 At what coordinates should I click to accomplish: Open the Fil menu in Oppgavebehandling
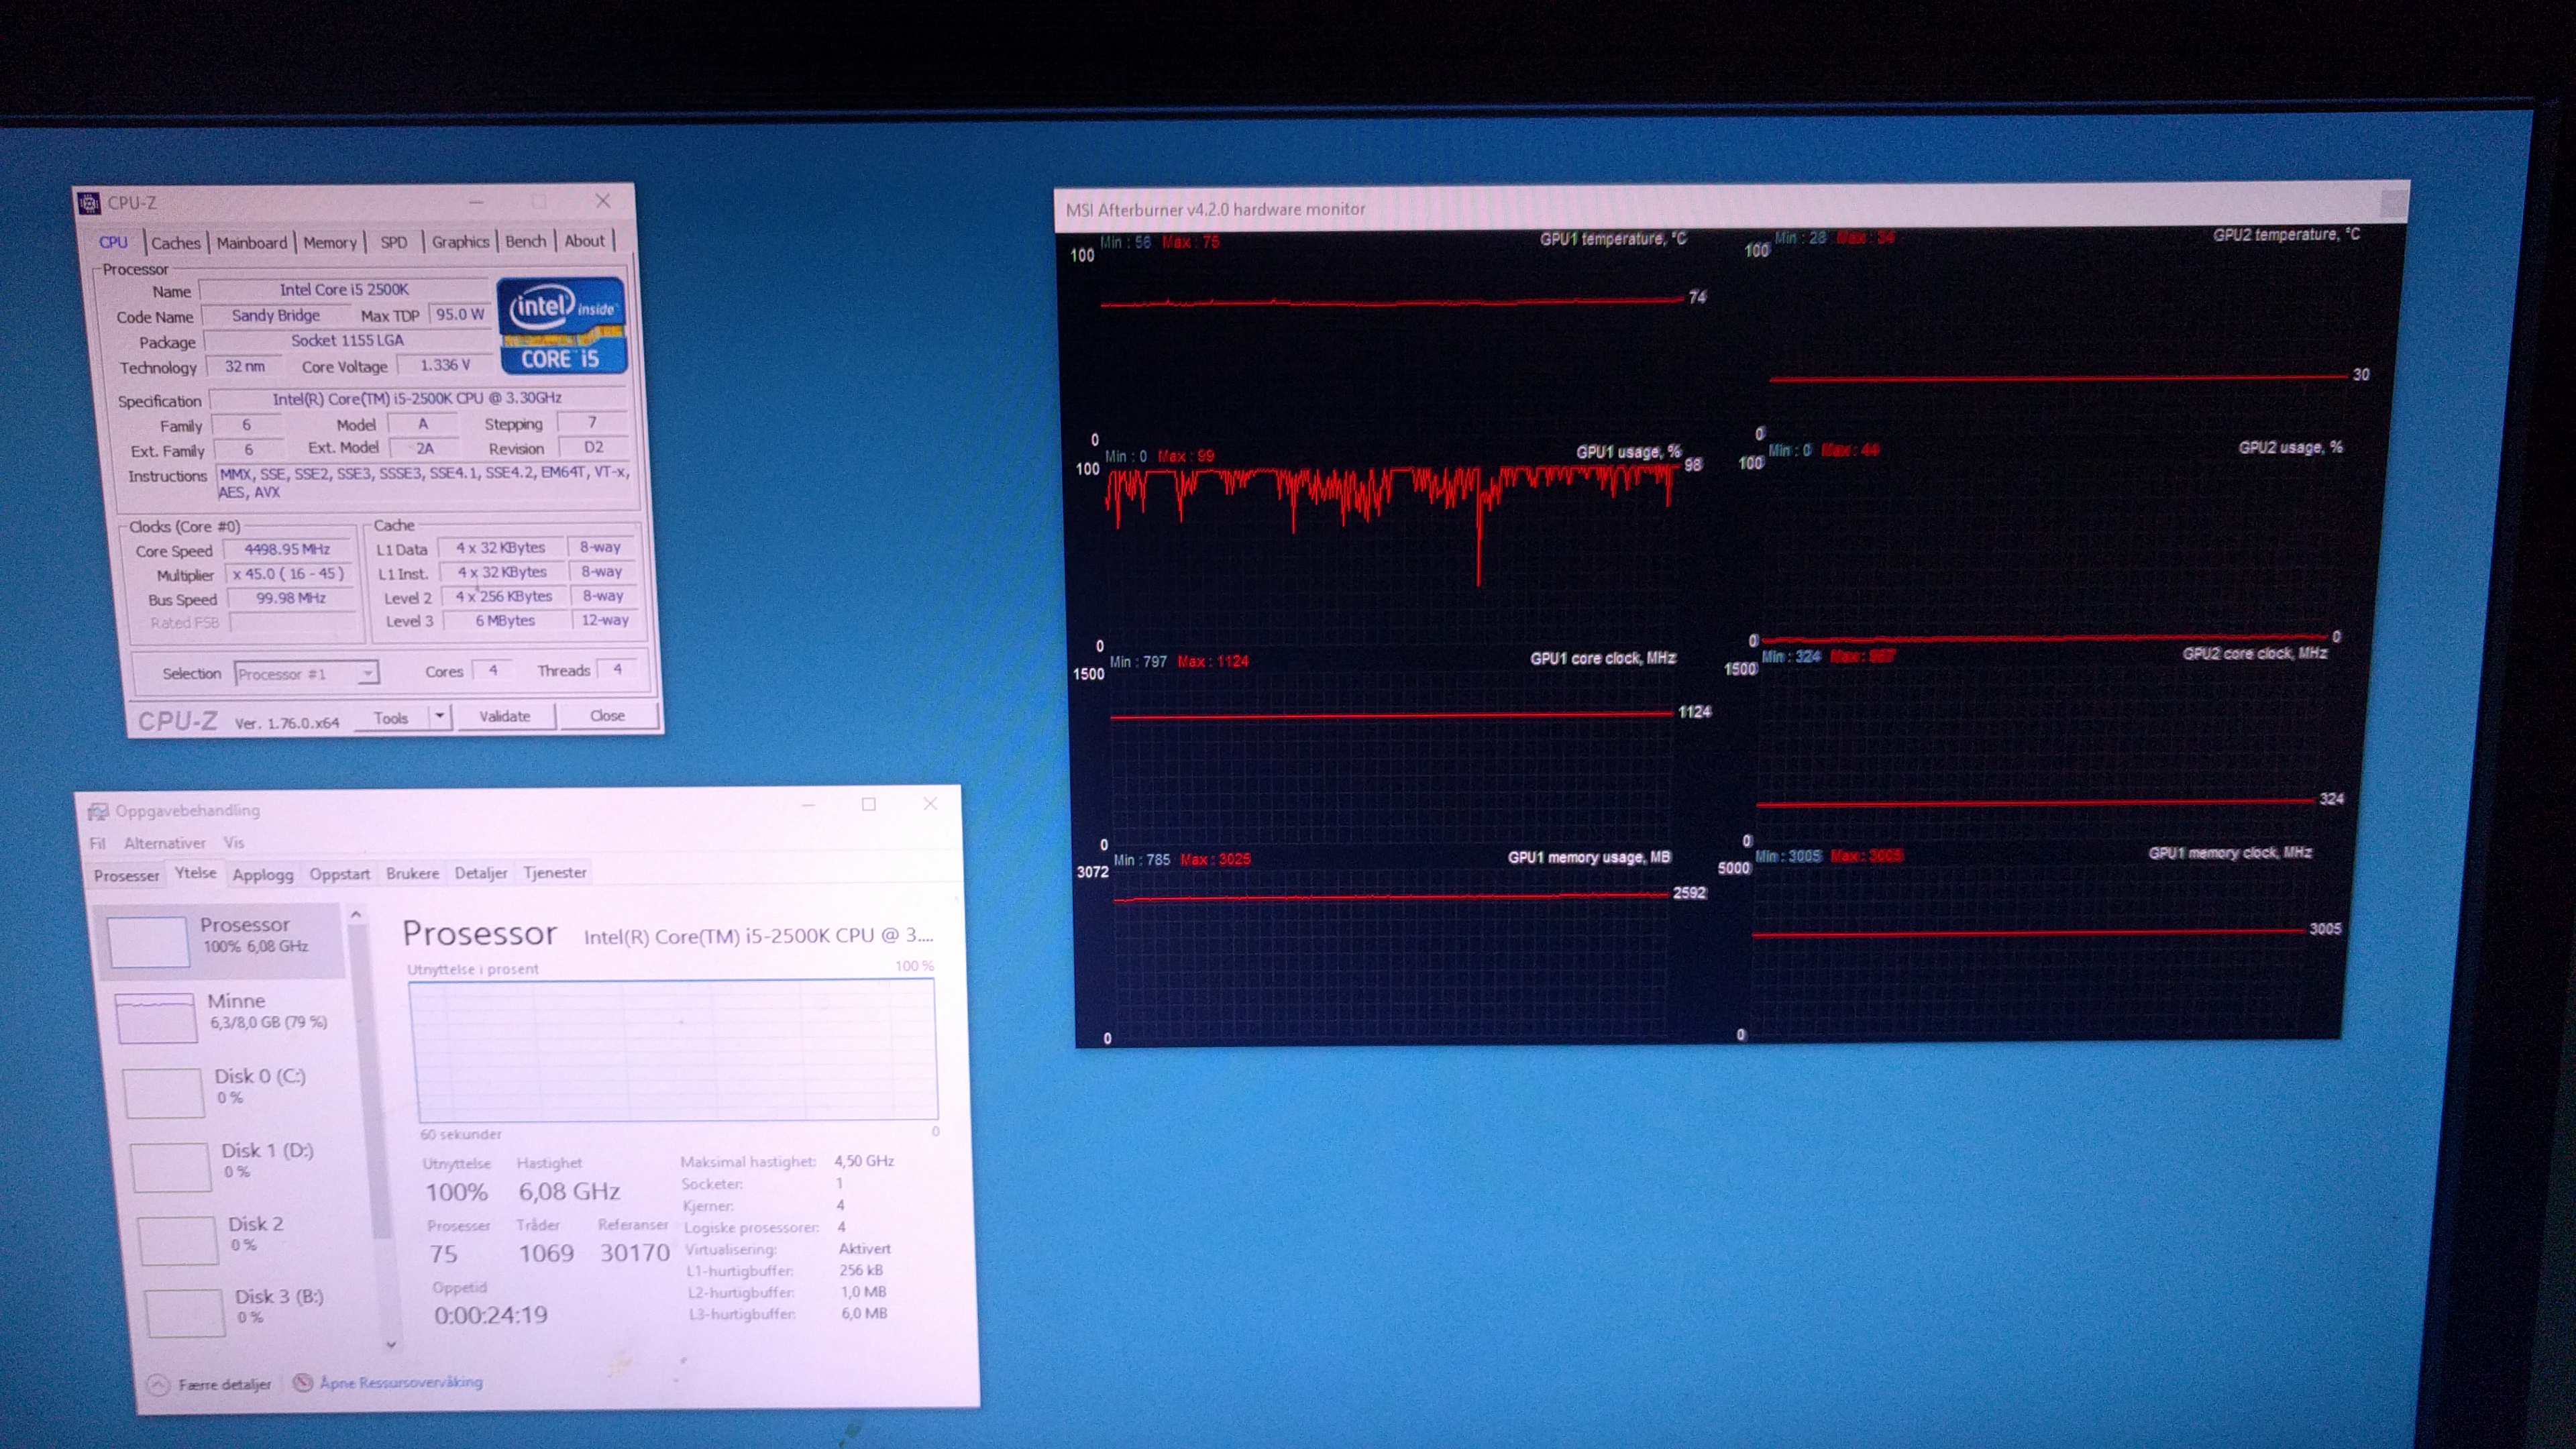click(97, 843)
